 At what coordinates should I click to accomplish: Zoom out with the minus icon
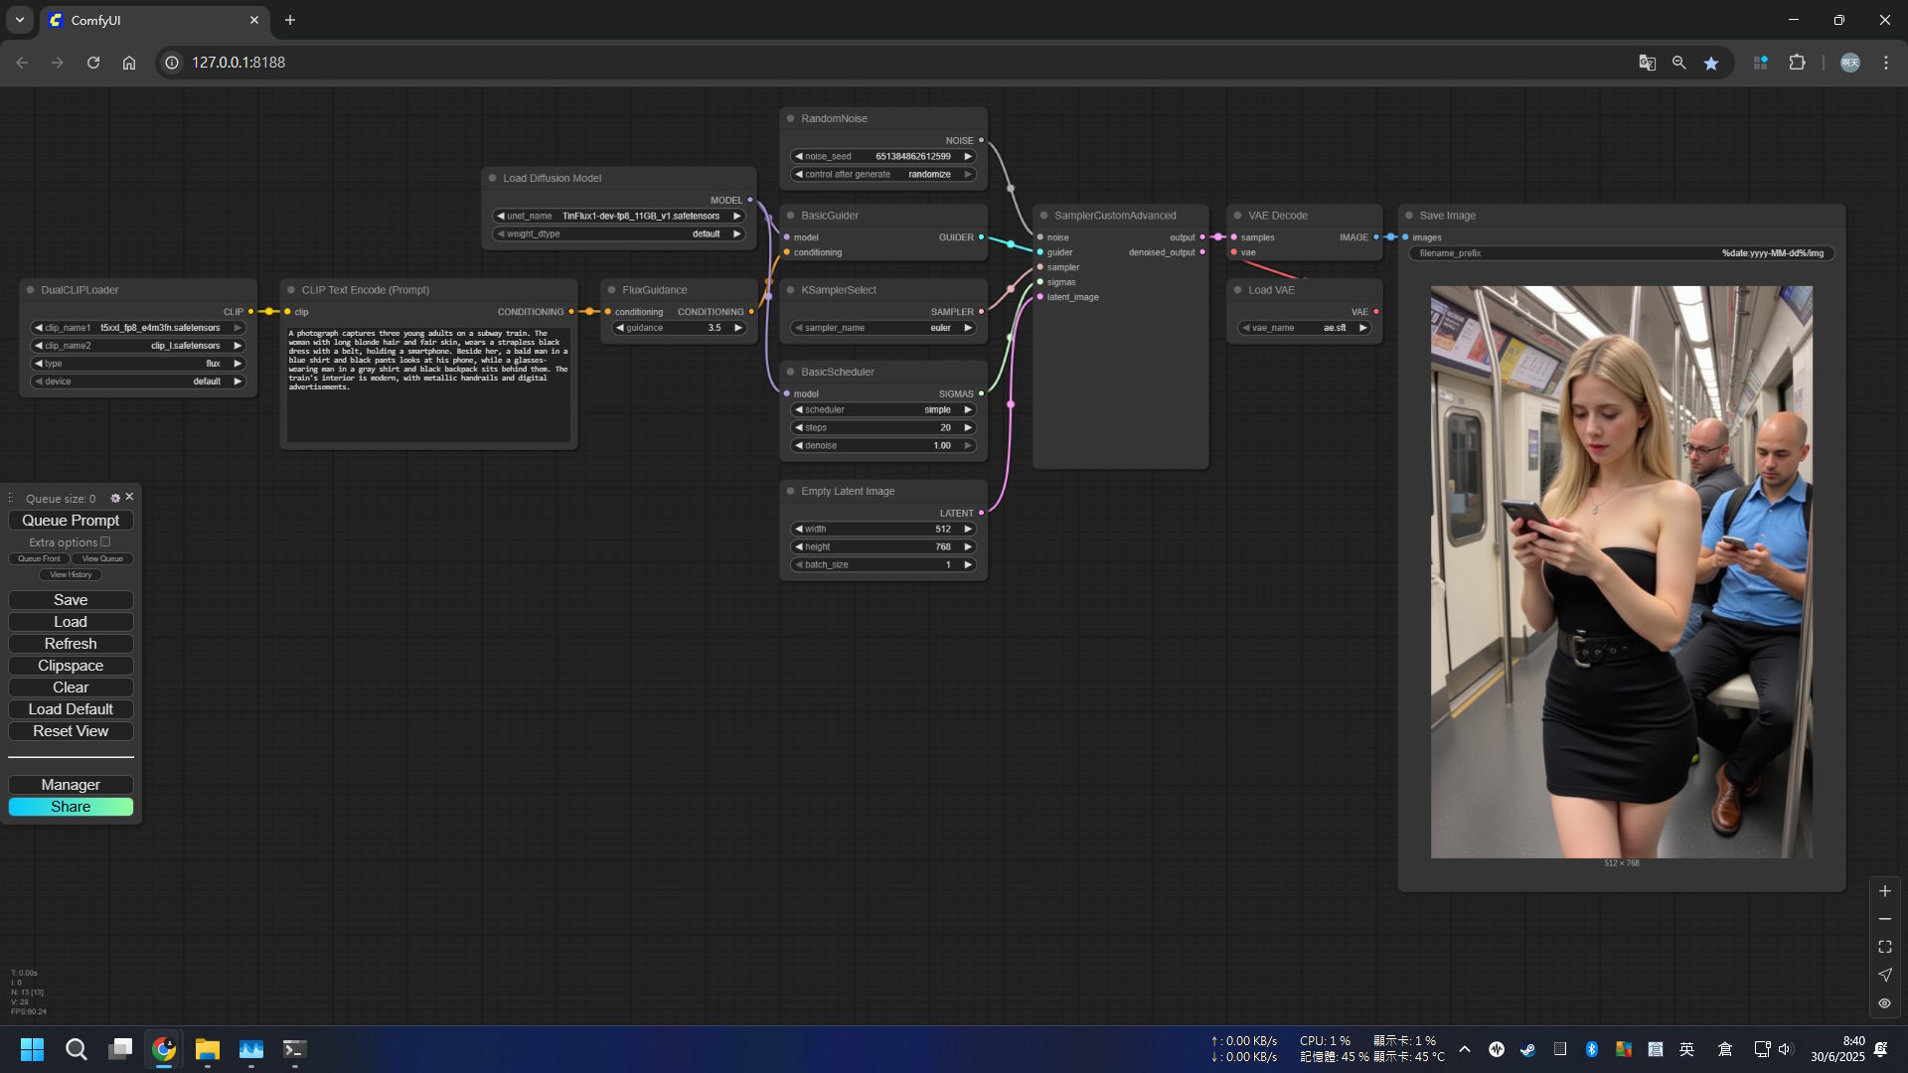[1884, 919]
